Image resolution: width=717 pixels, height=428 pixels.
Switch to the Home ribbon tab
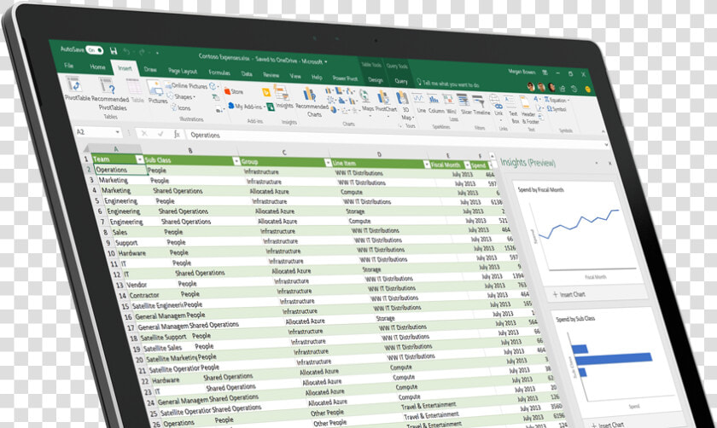(97, 67)
